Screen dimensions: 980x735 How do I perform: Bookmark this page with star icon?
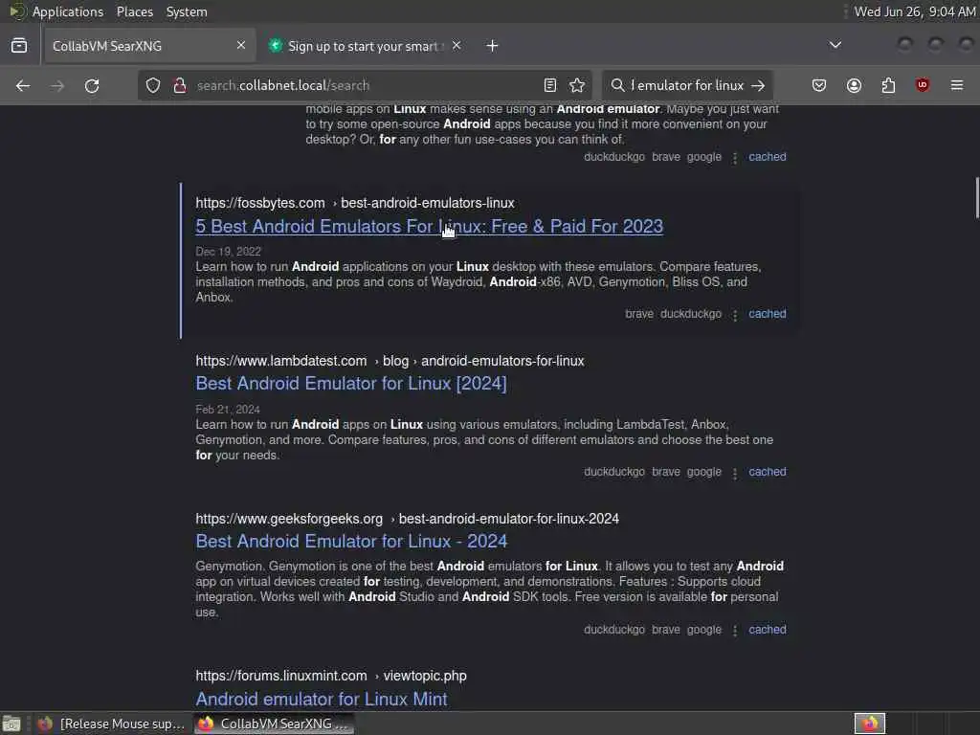point(577,85)
